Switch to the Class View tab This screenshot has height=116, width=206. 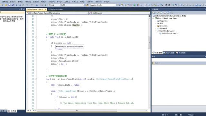click(181, 53)
